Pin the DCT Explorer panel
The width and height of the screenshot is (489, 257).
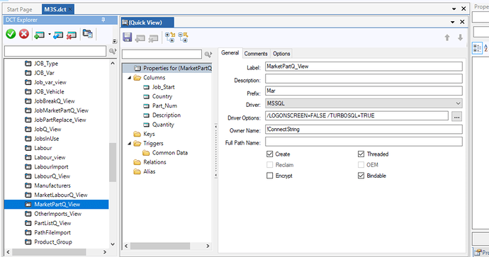[103, 20]
